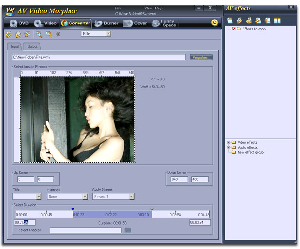The image size is (300, 249).
Task: Click the two-column layout icon in AV effects
Action: (x=277, y=20)
